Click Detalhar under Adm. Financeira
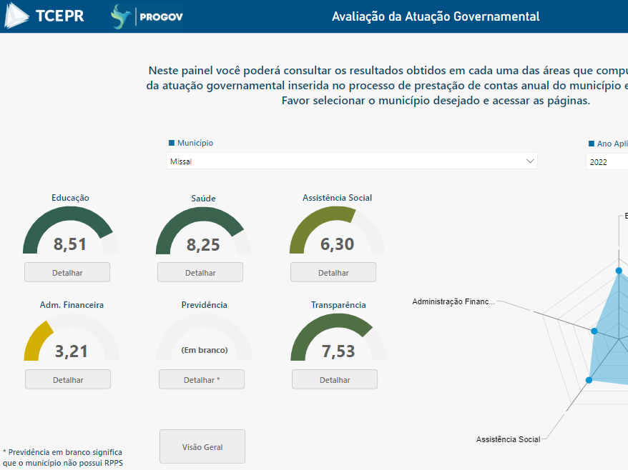 68,379
